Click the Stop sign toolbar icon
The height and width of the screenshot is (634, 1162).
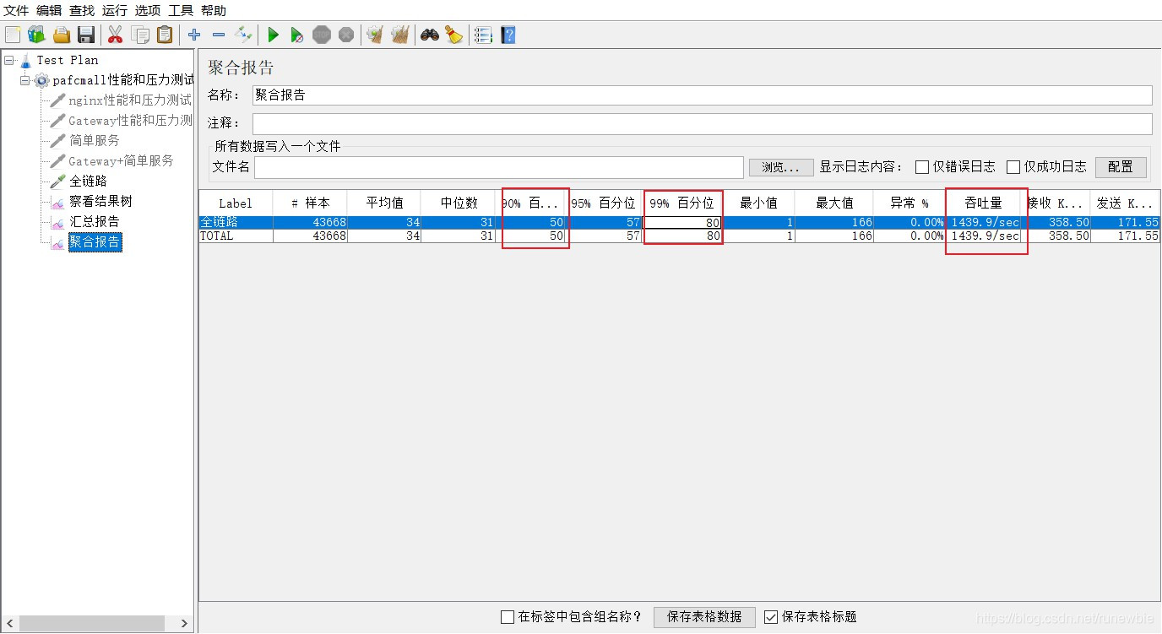tap(322, 35)
